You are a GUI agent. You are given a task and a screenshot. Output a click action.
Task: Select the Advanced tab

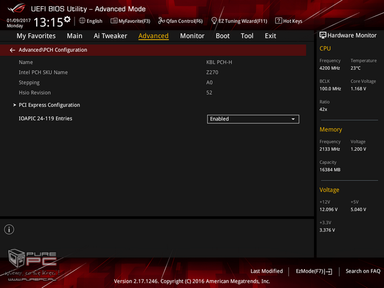click(x=153, y=36)
